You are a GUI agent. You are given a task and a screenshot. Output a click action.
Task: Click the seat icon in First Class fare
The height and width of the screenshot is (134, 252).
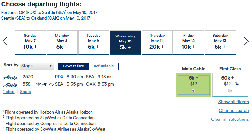[x=237, y=84]
